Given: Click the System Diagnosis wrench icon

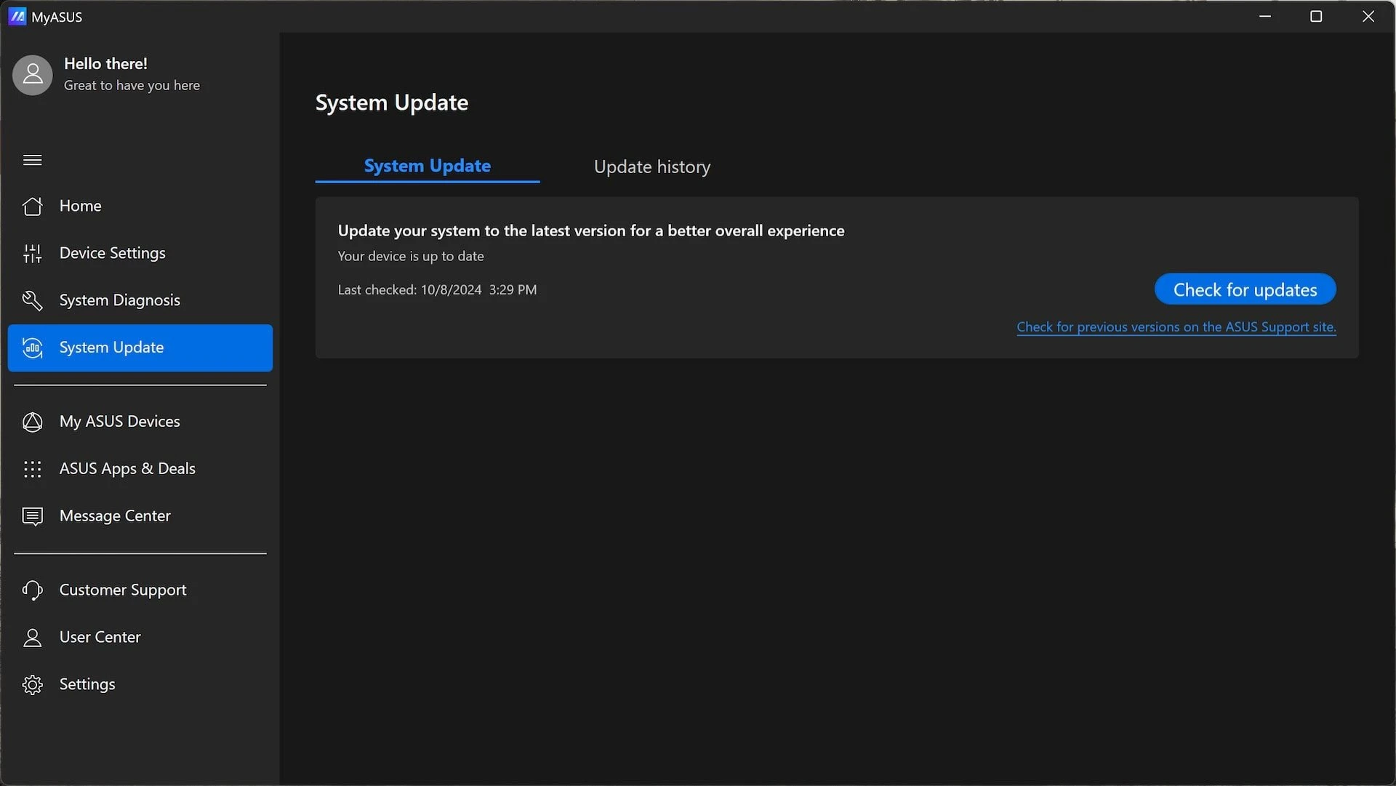Looking at the screenshot, I should coord(33,300).
